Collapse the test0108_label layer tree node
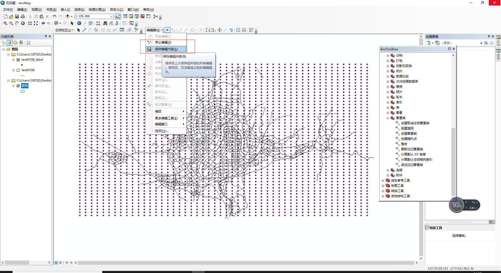 pos(13,60)
